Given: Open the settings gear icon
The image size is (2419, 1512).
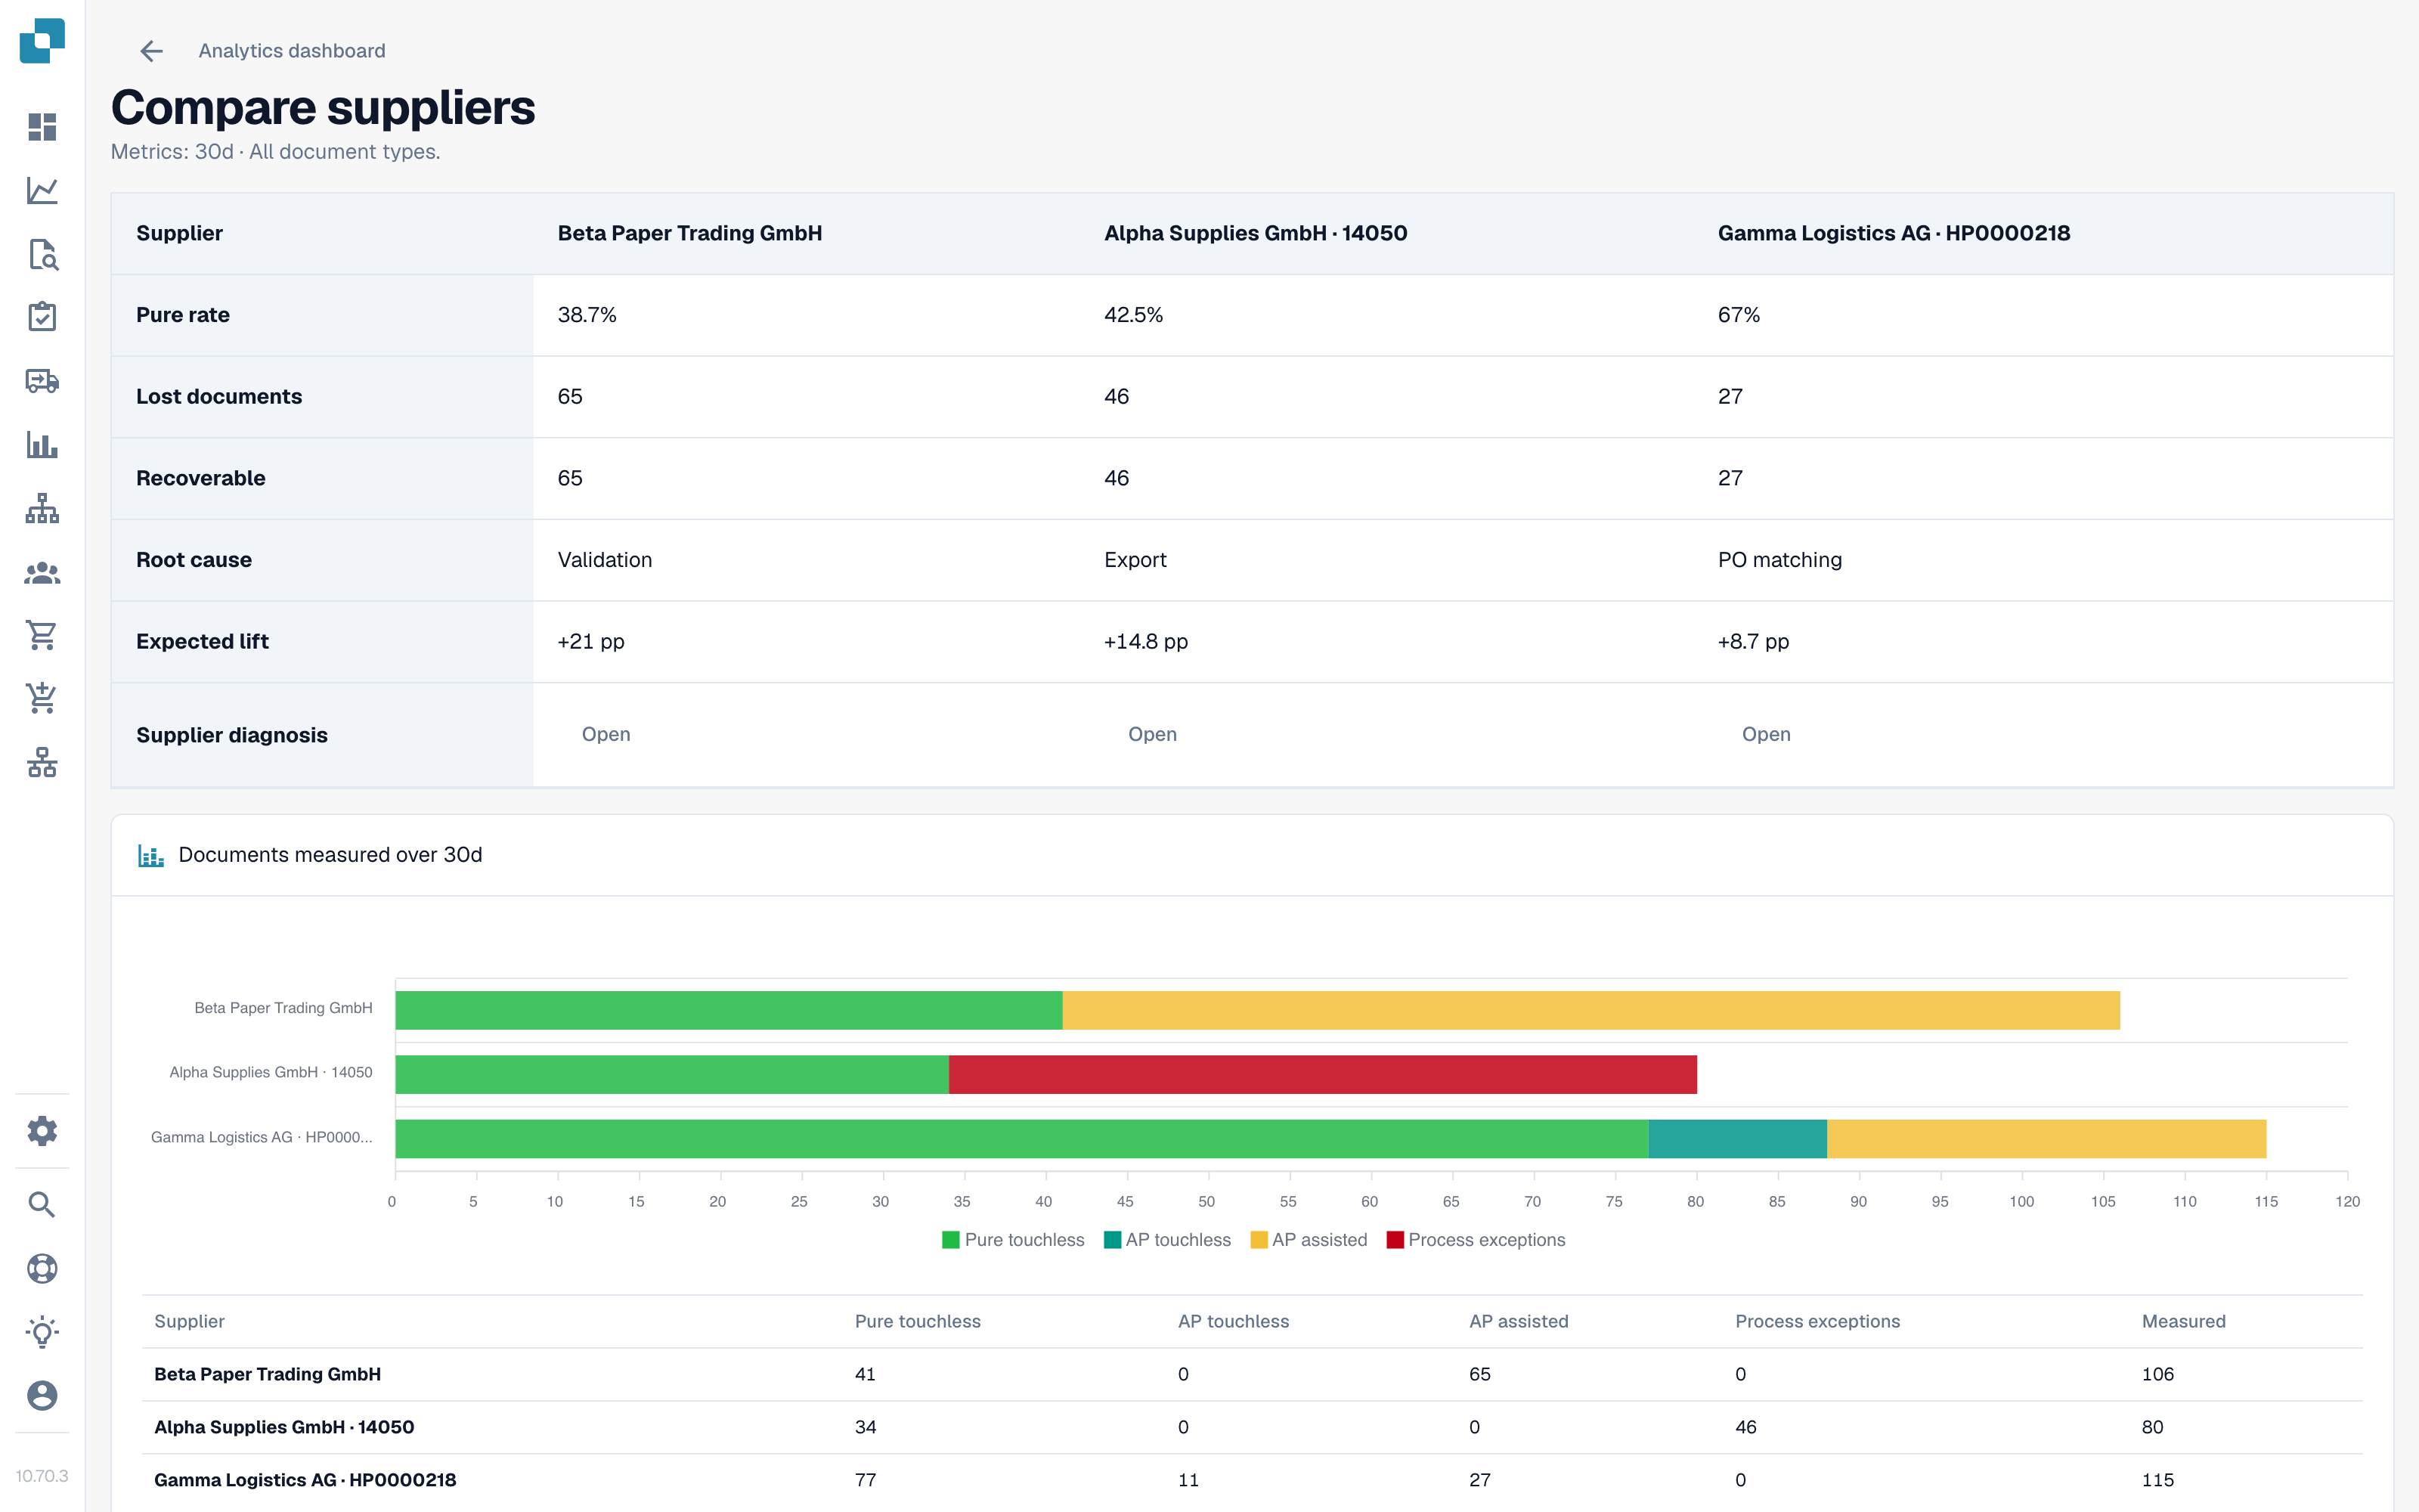Looking at the screenshot, I should 42,1131.
